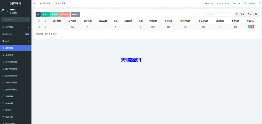Focus the table Search field
Image resolution: width=262 pixels, height=124 pixels.
[x=220, y=14]
